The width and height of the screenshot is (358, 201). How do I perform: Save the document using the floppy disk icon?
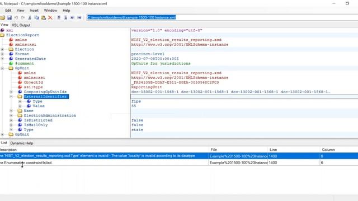[10, 17]
